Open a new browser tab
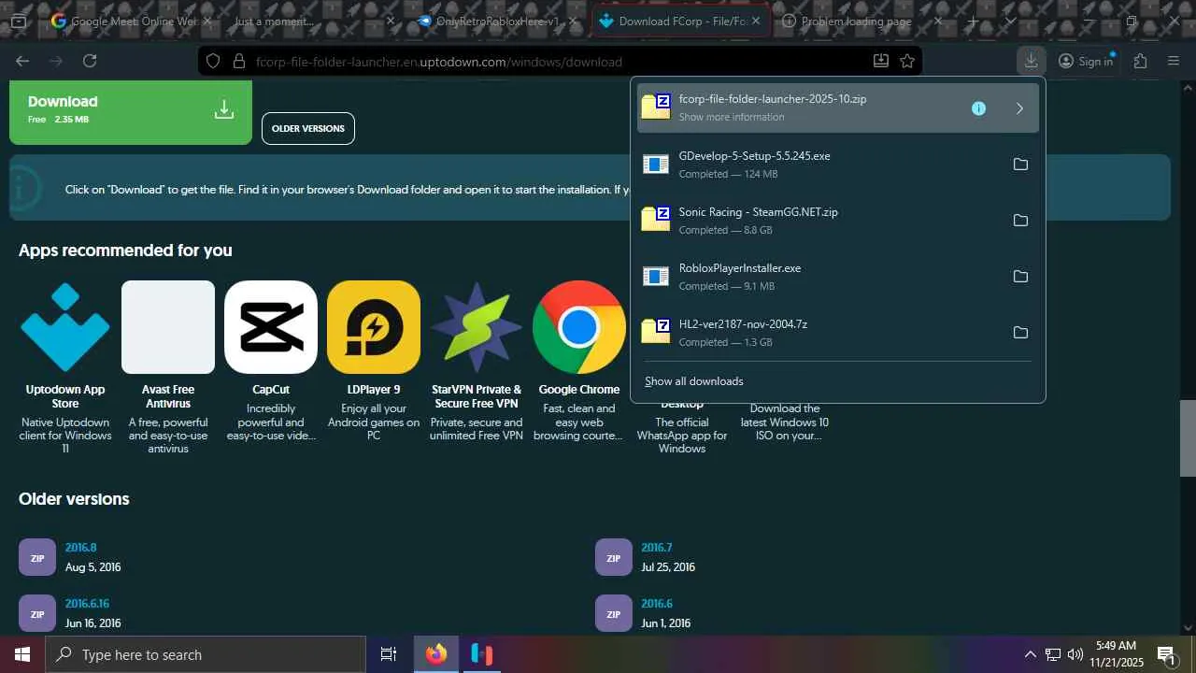Image resolution: width=1196 pixels, height=673 pixels. [x=974, y=21]
